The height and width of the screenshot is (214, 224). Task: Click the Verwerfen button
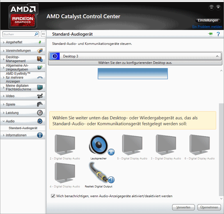tap(183, 207)
